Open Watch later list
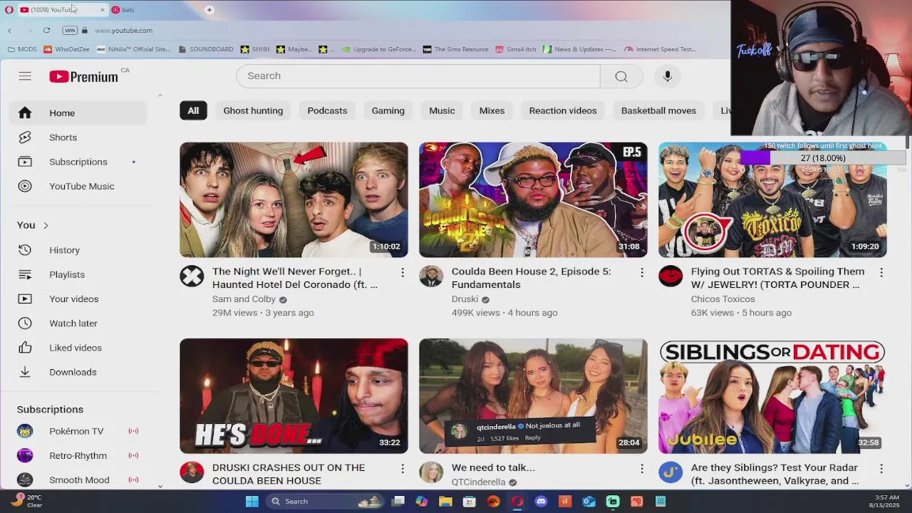This screenshot has width=912, height=513. (78, 323)
